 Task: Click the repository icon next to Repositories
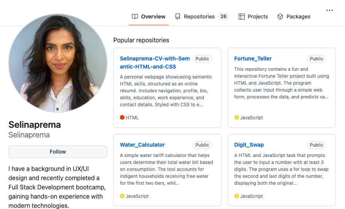click(178, 17)
